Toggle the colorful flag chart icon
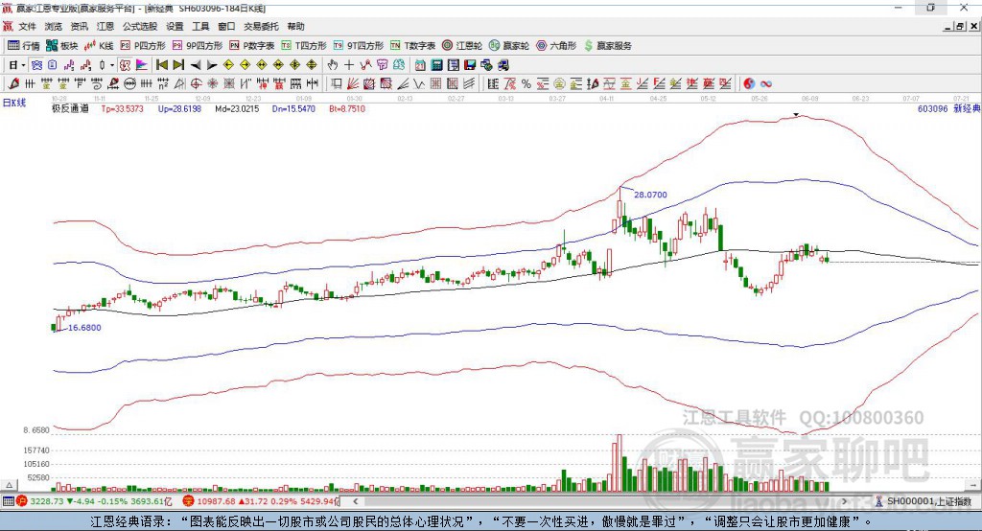Screen dimensions: 982x531 coord(142,65)
